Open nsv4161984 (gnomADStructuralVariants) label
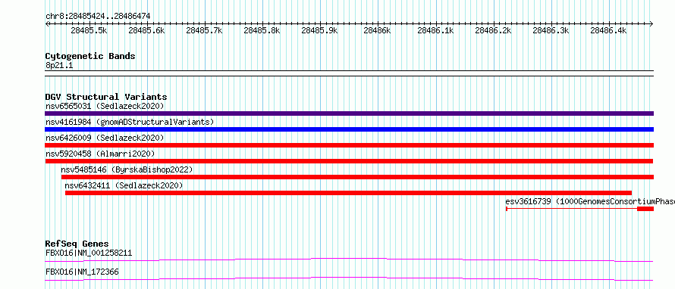675x289 pixels. tap(130, 122)
